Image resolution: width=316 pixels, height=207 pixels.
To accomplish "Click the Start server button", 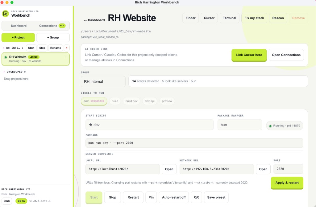I will 94,197.
